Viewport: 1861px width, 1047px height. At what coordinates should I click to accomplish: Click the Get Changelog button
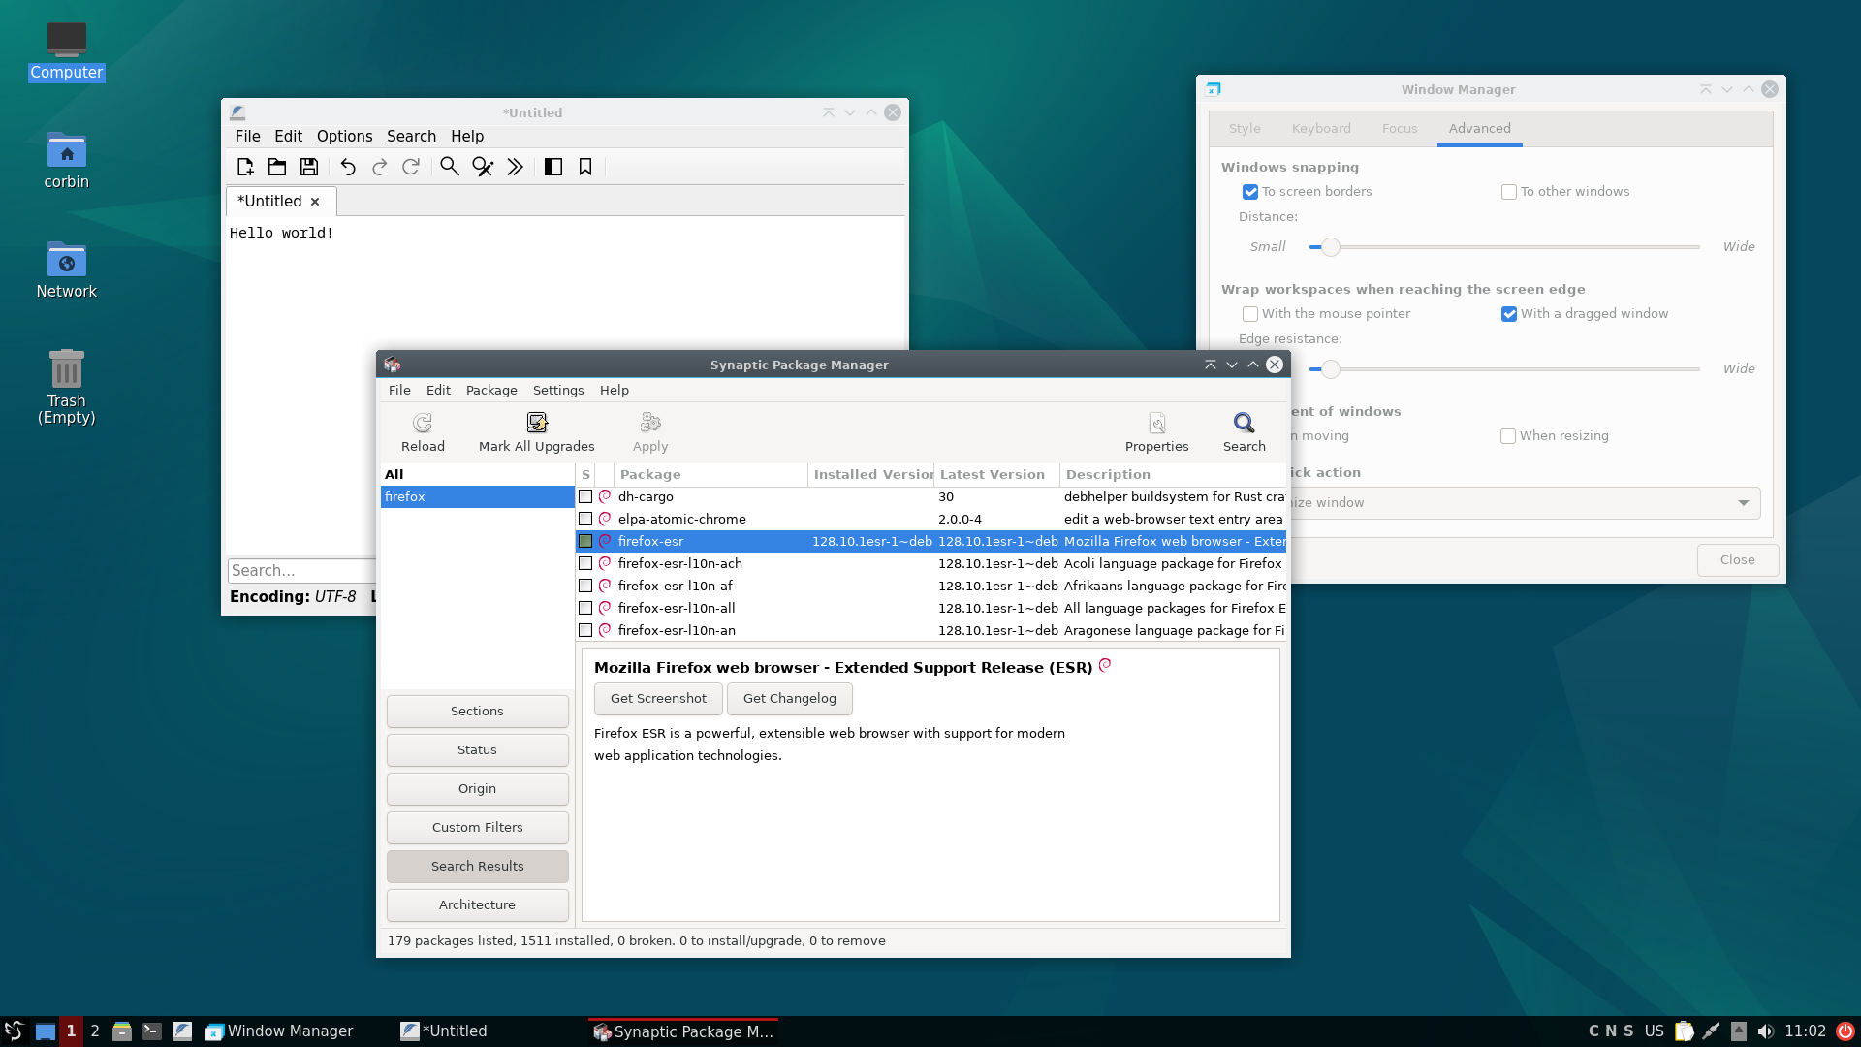(x=789, y=698)
